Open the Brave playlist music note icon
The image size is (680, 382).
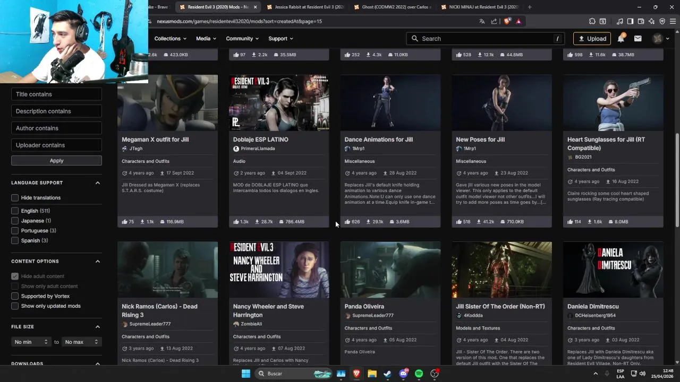pos(620,21)
